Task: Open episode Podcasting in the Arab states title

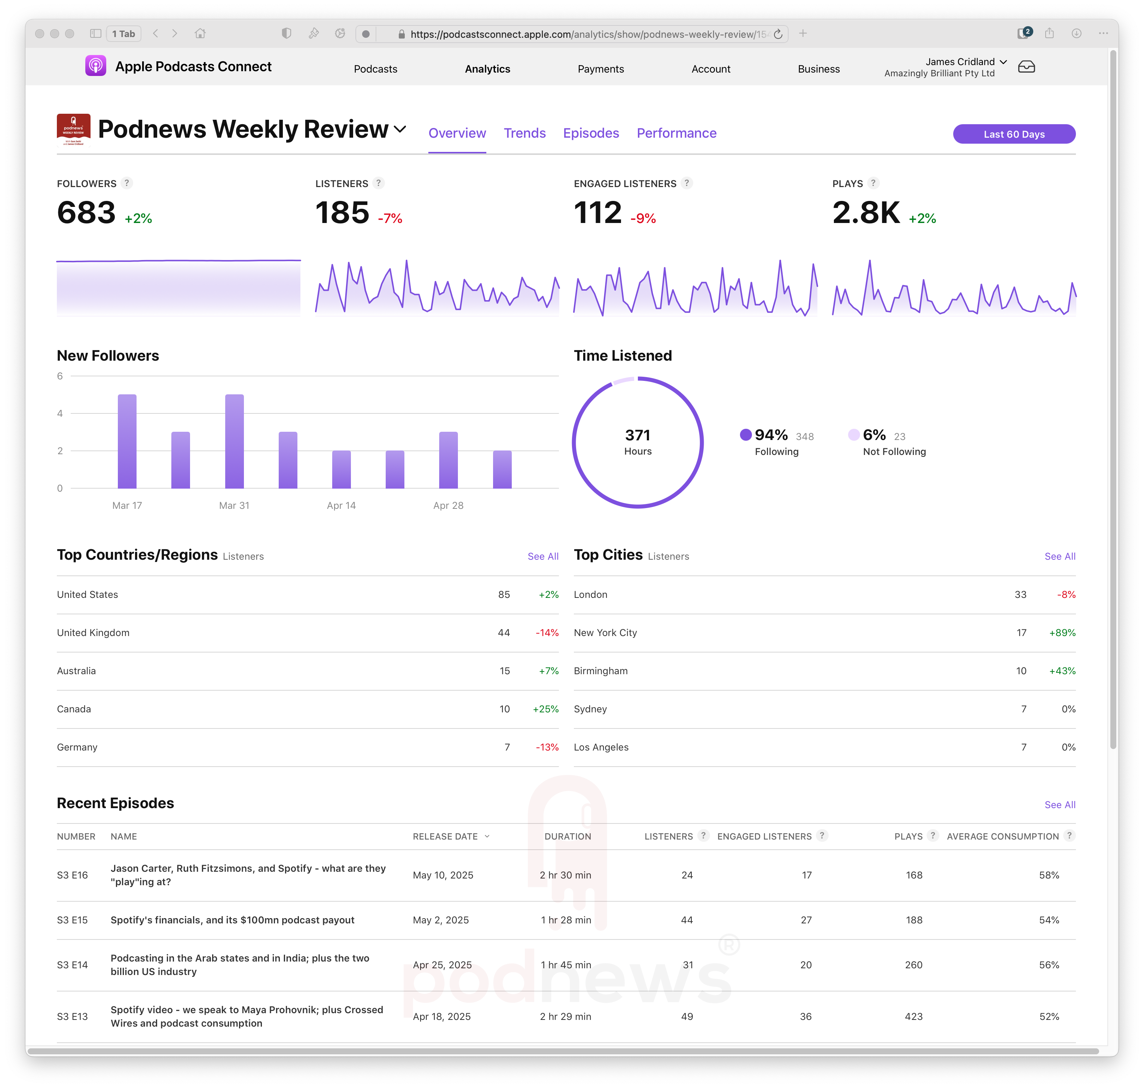Action: coord(240,965)
